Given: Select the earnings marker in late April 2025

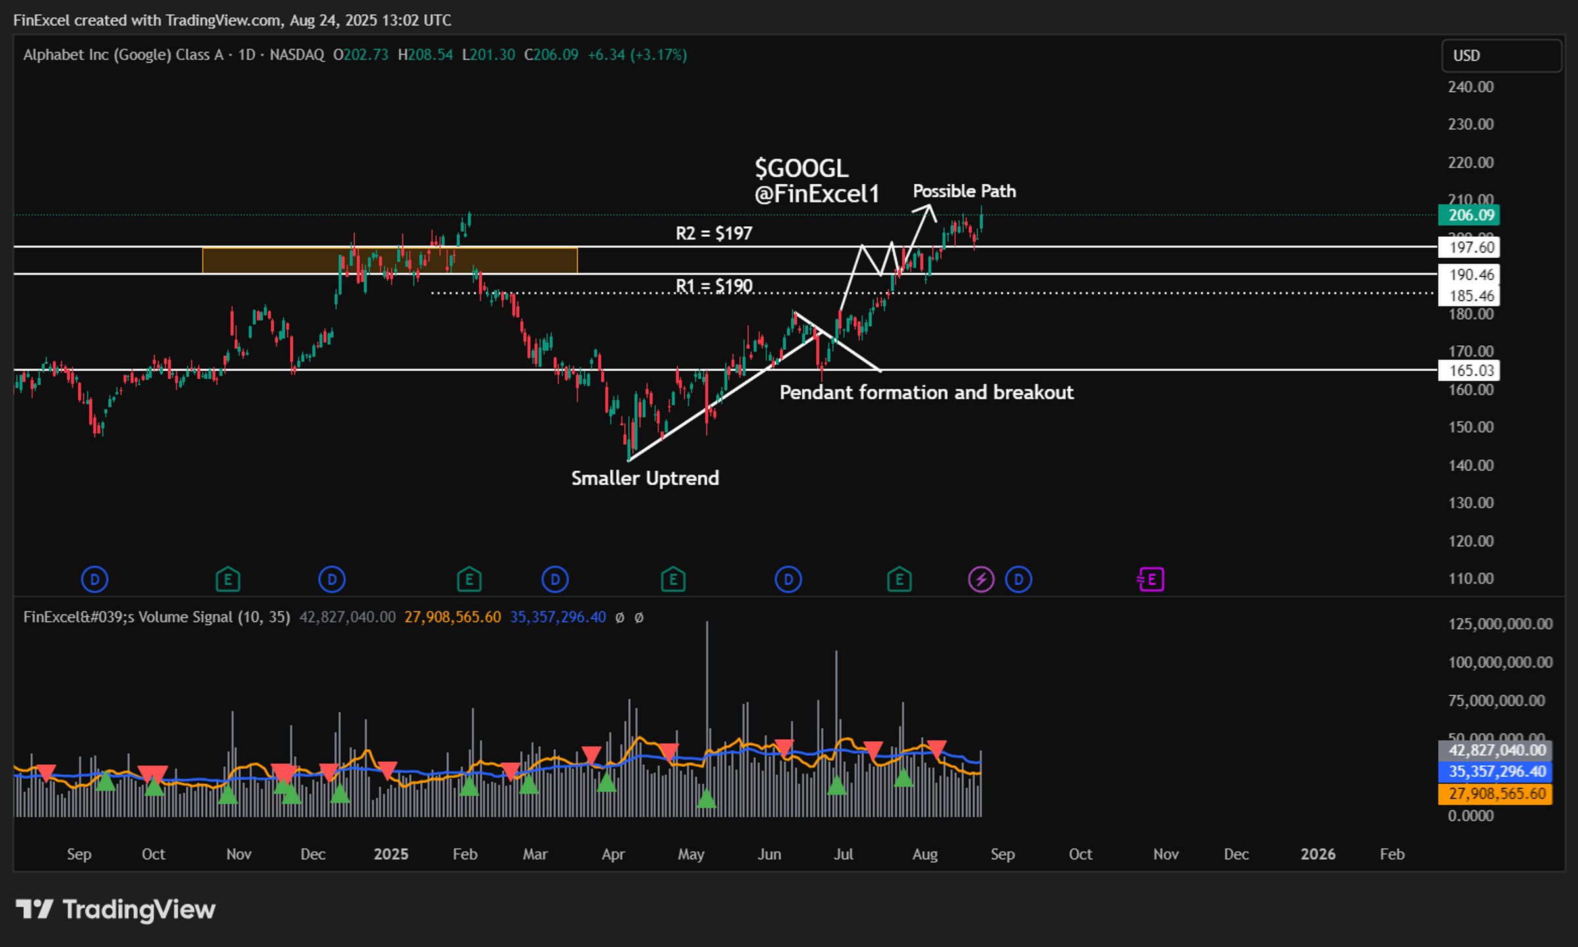Looking at the screenshot, I should [673, 579].
